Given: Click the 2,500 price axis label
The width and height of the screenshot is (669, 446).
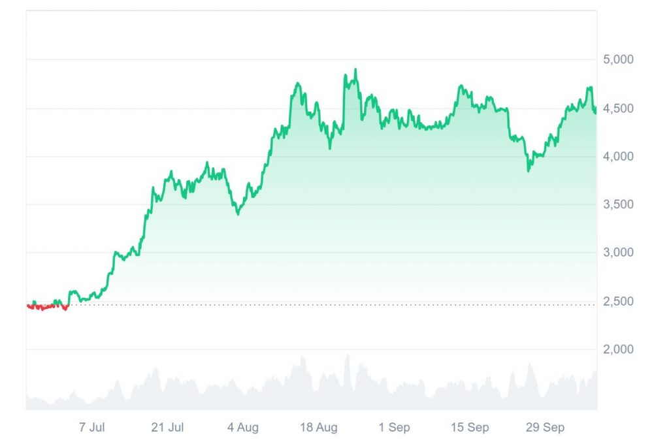Looking at the screenshot, I should [619, 302].
